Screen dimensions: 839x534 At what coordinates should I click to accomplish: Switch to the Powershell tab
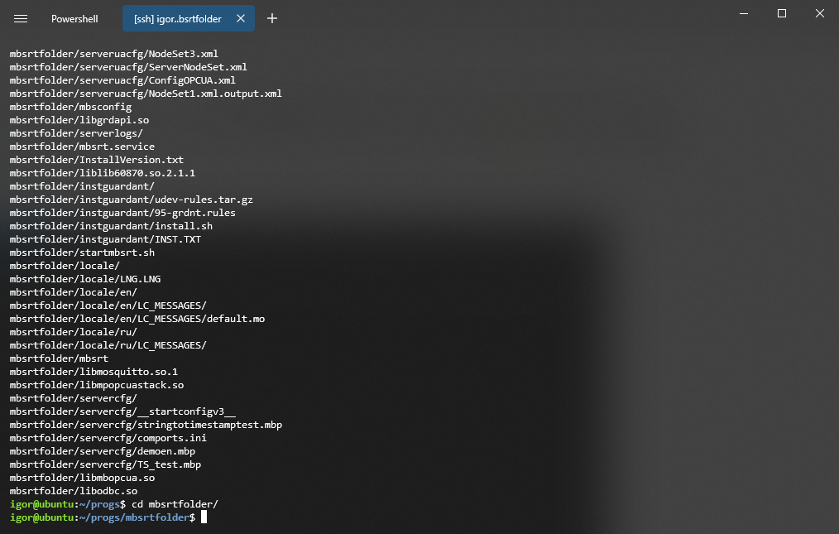[74, 18]
